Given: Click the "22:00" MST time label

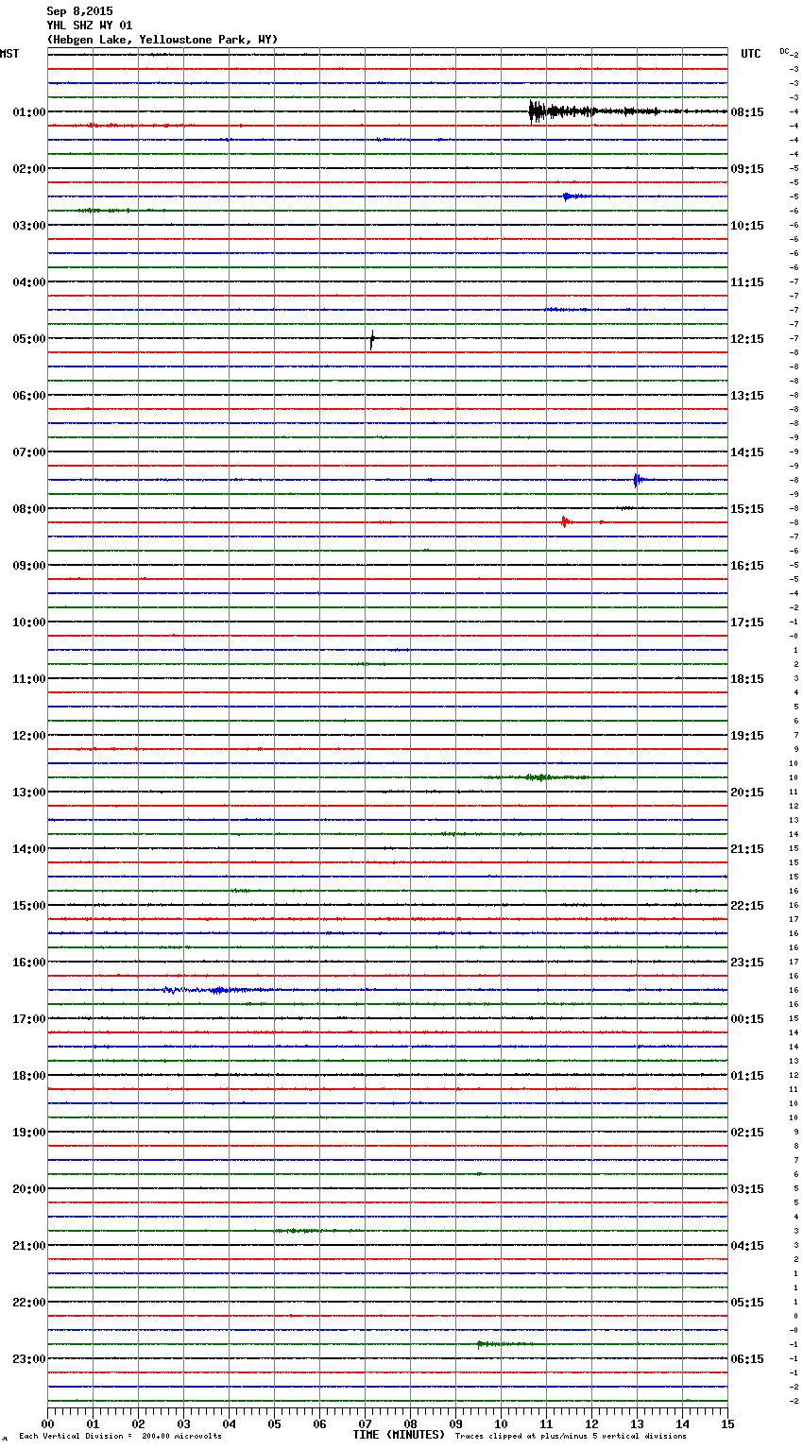Looking at the screenshot, I should [x=29, y=1303].
